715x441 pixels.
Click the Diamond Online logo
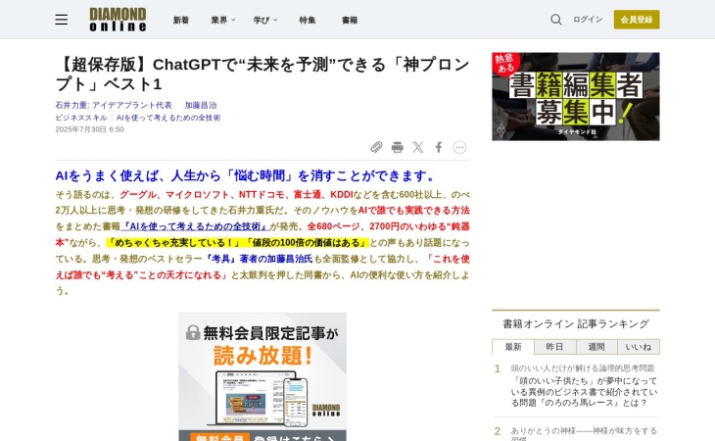(x=118, y=20)
